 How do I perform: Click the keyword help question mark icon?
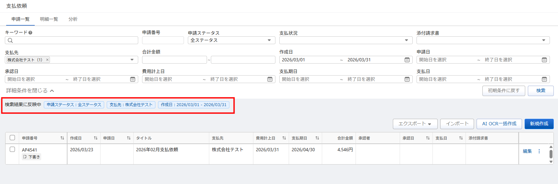point(30,32)
